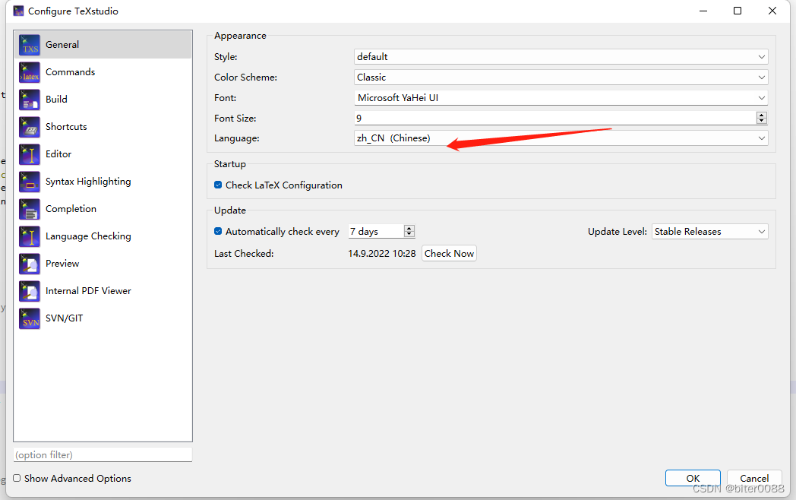The width and height of the screenshot is (796, 500).
Task: Open the Style dropdown
Action: click(x=561, y=57)
